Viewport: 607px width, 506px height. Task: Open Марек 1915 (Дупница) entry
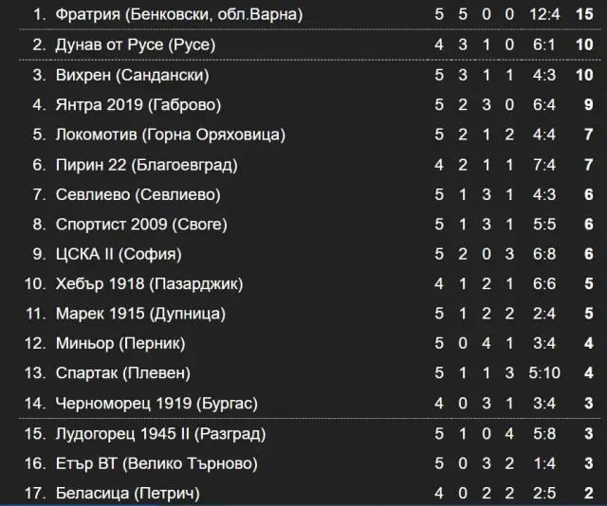(x=140, y=314)
